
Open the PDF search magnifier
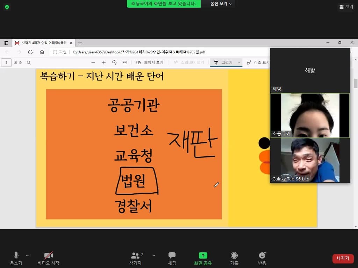pos(29,62)
